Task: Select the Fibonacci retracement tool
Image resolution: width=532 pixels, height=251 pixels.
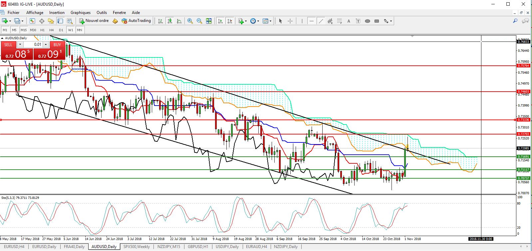Action: click(339, 21)
